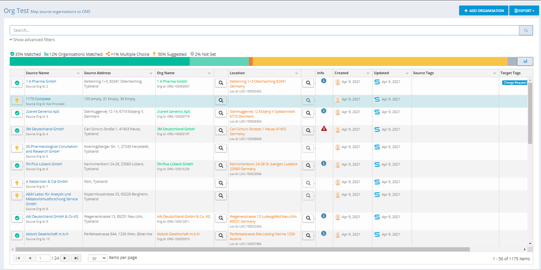Image resolution: width=541 pixels, height=270 pixels.
Task: Search organisation for 1173 Complete row
Action: [x=221, y=100]
